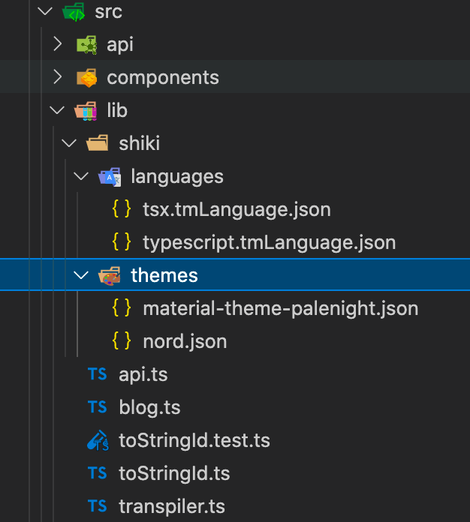Click the lib folder books icon
The image size is (470, 522).
point(86,111)
